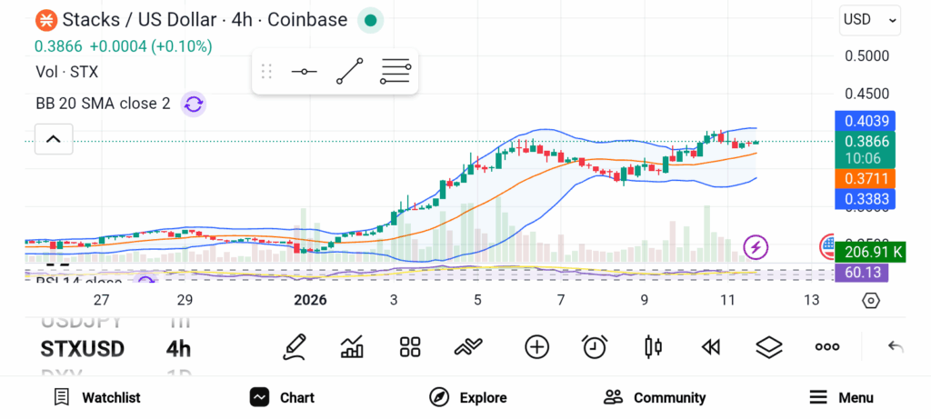Open the USD currency dropdown
The width and height of the screenshot is (931, 419).
click(x=870, y=19)
